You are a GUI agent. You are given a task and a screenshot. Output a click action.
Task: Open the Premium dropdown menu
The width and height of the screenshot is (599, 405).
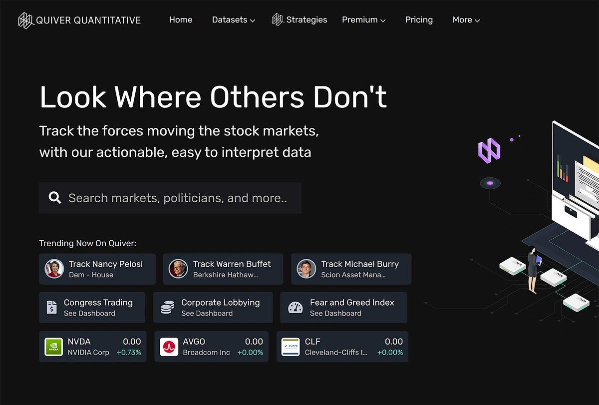coord(363,20)
